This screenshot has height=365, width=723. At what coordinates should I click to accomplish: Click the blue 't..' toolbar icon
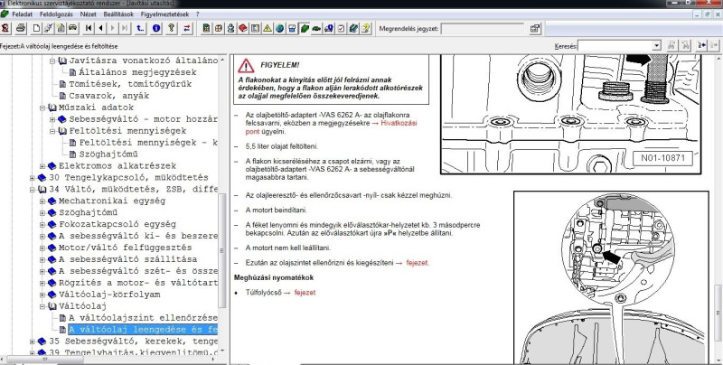coord(141,29)
